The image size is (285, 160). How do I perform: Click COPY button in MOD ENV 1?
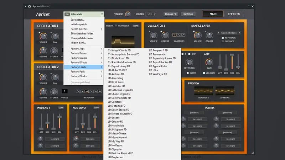coord(61,108)
